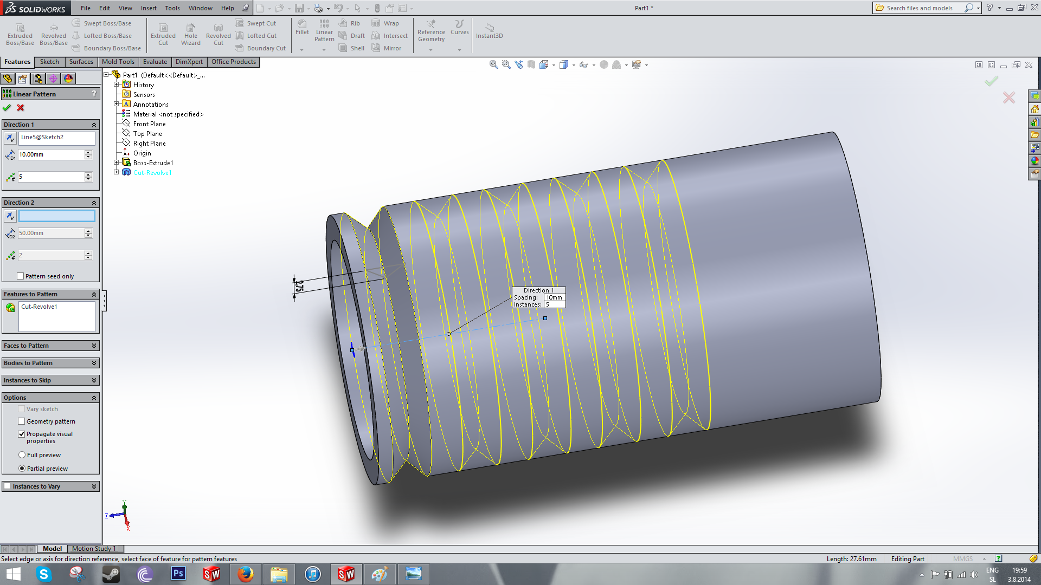Choose Swept Boss/Base feature
This screenshot has height=585, width=1041.
pos(101,23)
